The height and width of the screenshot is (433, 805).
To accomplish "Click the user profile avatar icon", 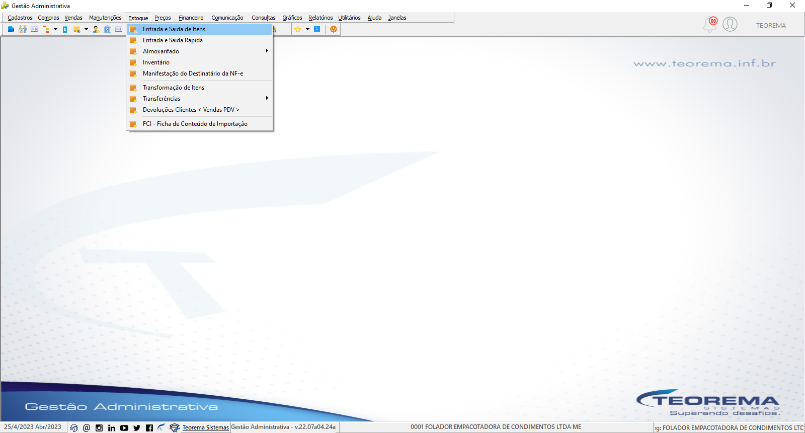I will click(730, 24).
